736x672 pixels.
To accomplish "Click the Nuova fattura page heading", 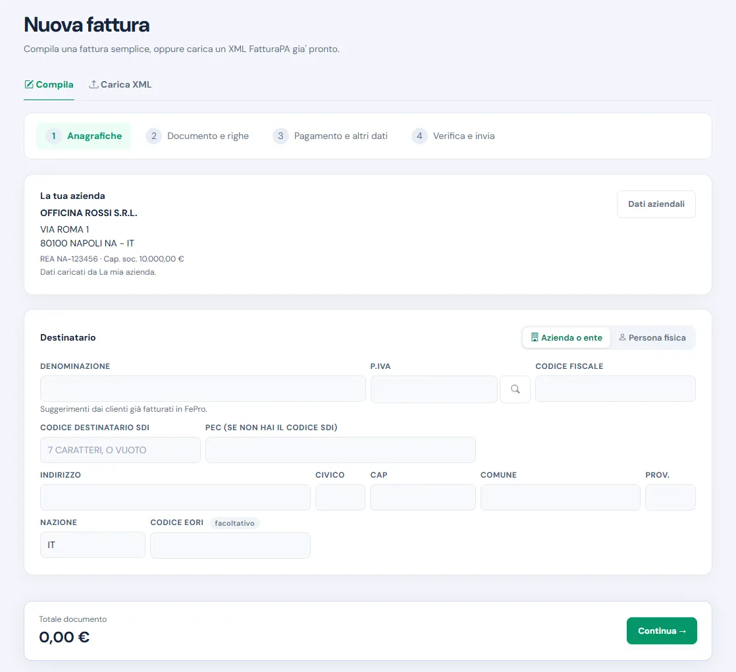I will click(x=87, y=25).
